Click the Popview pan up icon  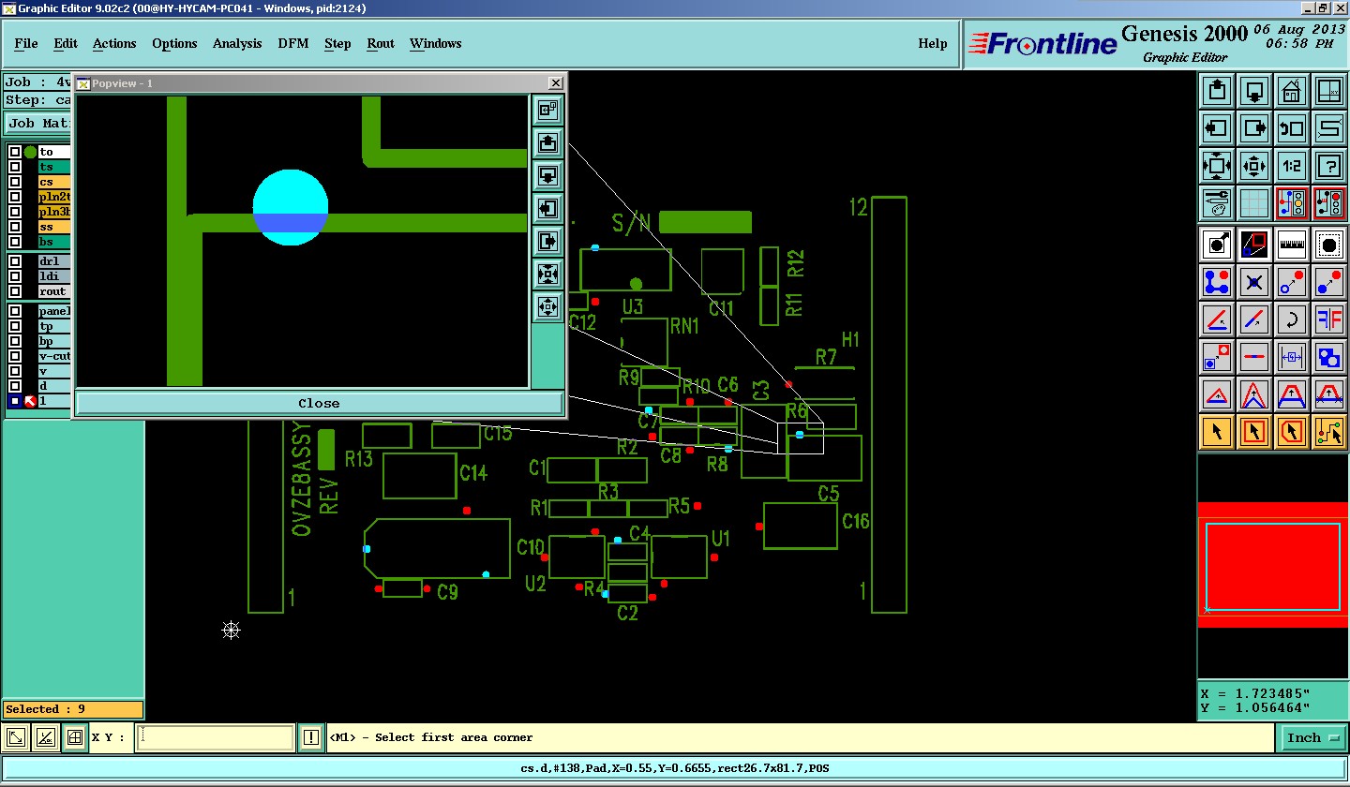tap(548, 142)
